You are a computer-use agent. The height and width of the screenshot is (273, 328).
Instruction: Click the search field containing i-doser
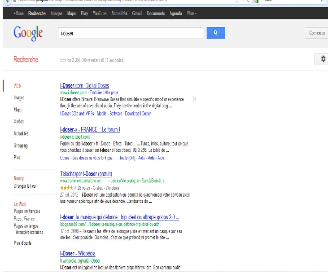pyautogui.click(x=131, y=33)
